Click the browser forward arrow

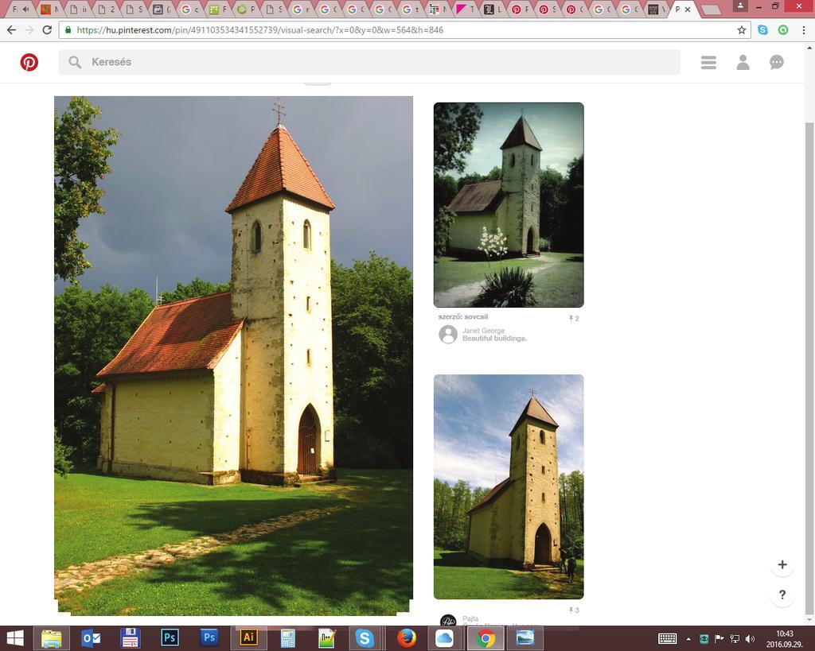[x=29, y=30]
